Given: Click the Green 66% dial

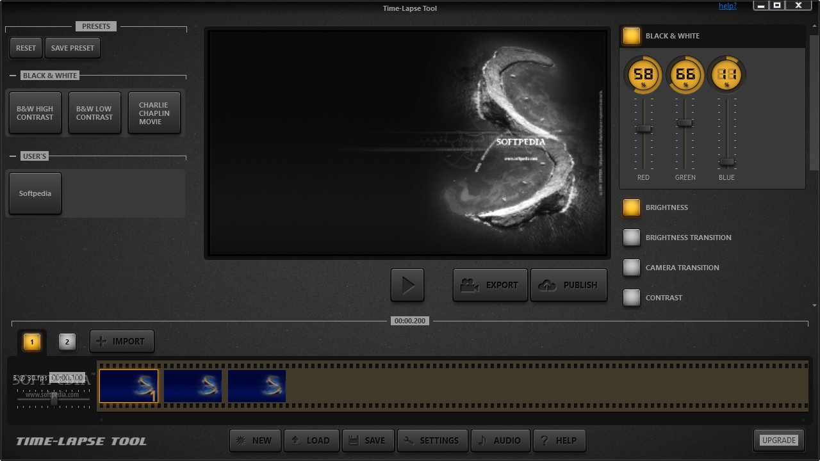Looking at the screenshot, I should click(685, 75).
